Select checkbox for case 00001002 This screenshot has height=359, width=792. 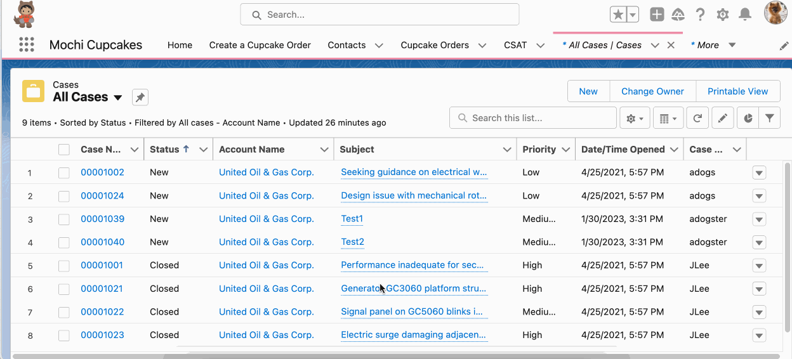pos(64,173)
